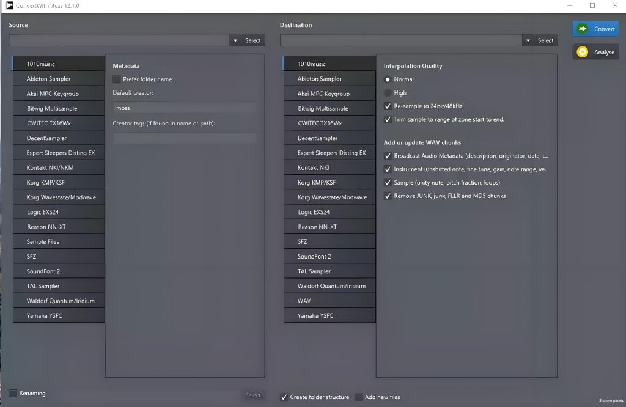Screen dimensions: 626x407
Task: Select Normal interpolation quality
Action: pos(387,79)
